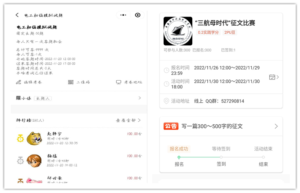Select the 0.2实践学分 tag
This screenshot has width=300, height=193.
208,32
